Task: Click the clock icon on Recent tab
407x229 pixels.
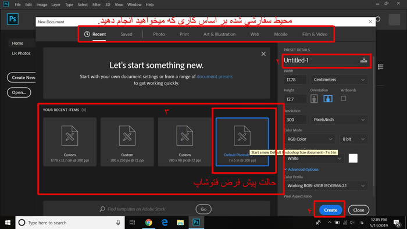Action: pos(87,34)
